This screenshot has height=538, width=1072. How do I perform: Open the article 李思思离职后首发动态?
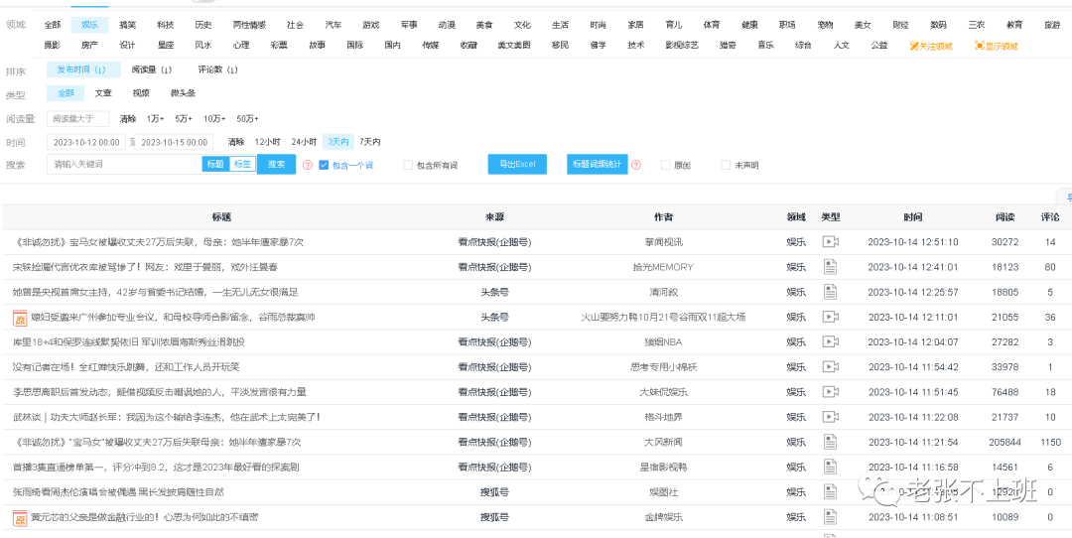pos(159,392)
